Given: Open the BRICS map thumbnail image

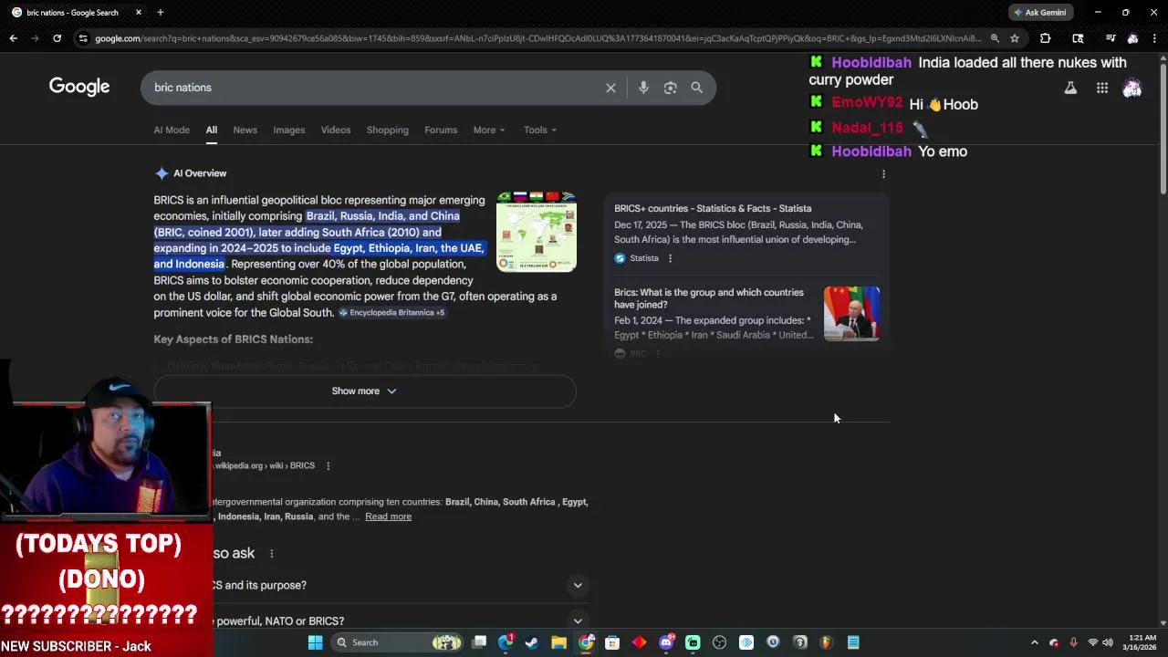Looking at the screenshot, I should click(537, 231).
